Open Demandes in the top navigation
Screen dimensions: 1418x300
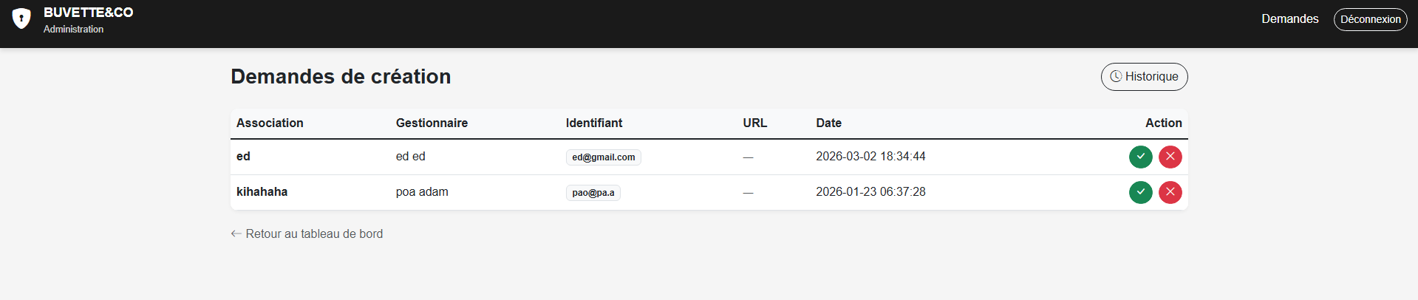(1289, 19)
